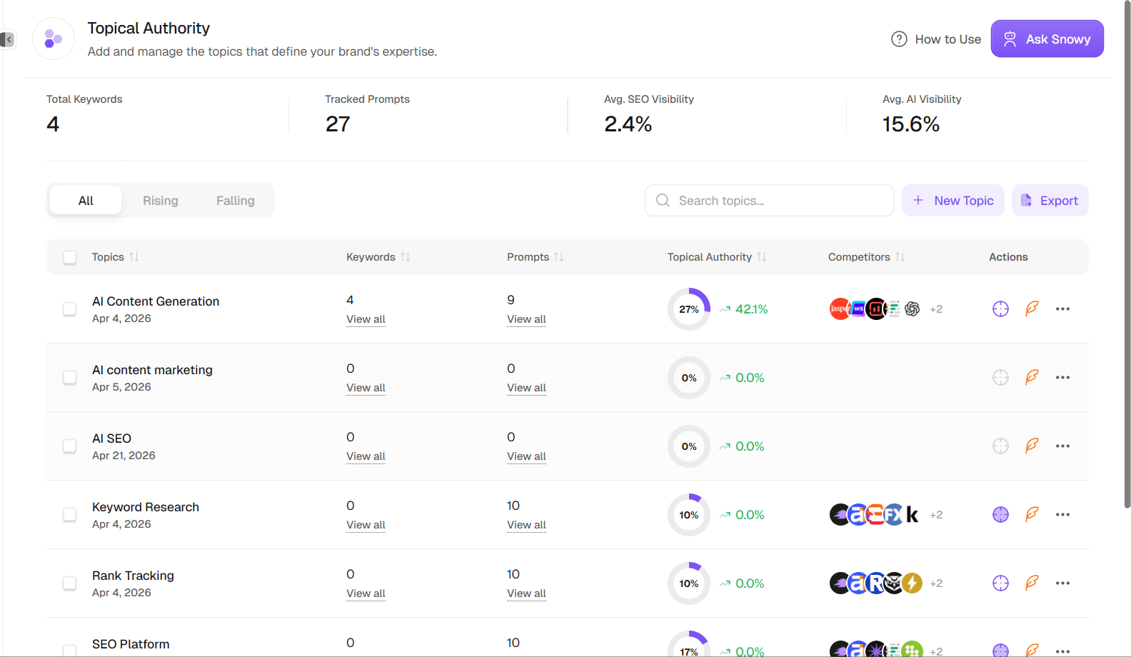Click the target icon for Keyword Research
1131x657 pixels.
point(1000,514)
